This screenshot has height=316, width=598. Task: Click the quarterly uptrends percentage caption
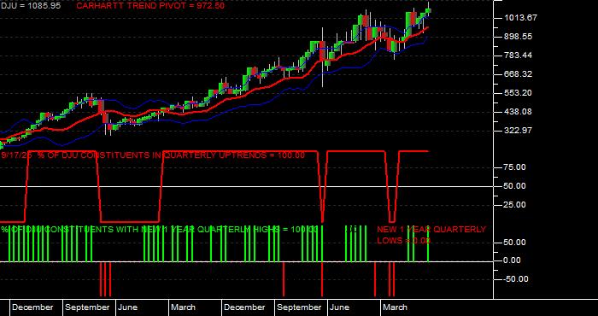pyautogui.click(x=153, y=155)
